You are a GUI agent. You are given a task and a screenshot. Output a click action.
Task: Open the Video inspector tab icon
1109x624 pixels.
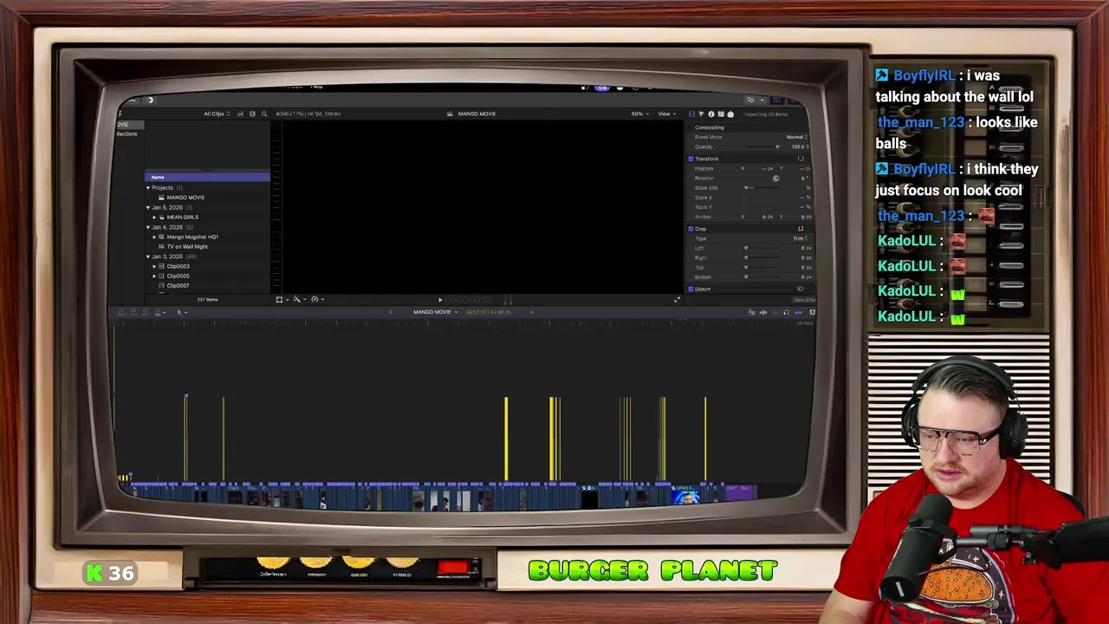click(x=691, y=114)
